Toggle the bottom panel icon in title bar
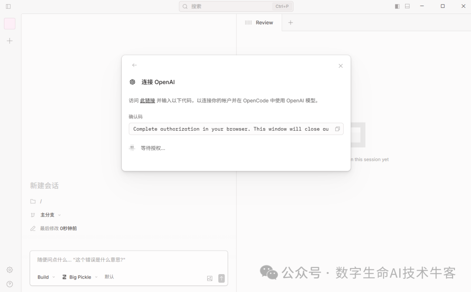The width and height of the screenshot is (471, 292). [x=407, y=6]
